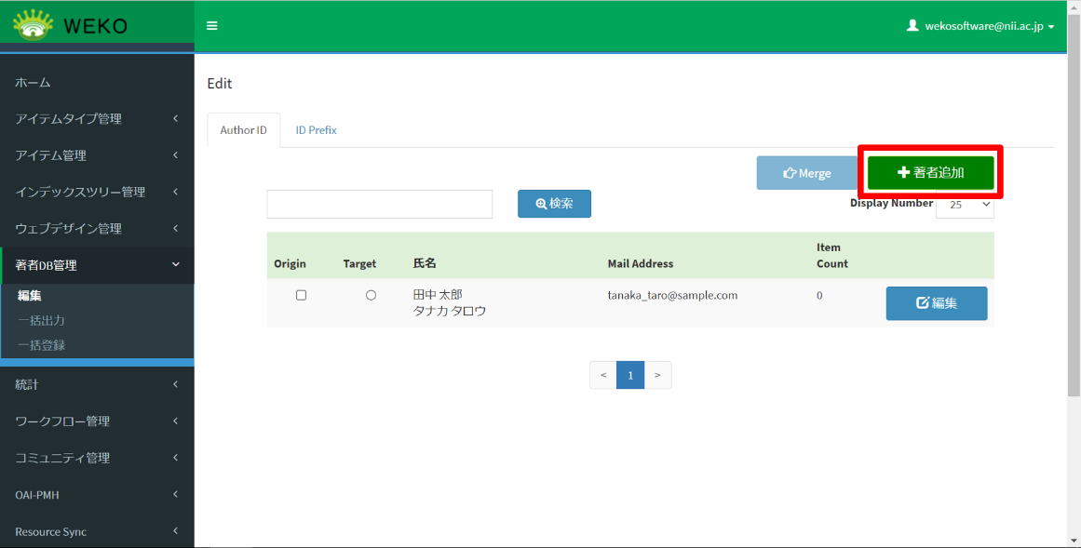Collapse the 著者DB管理 sidebar menu

click(x=97, y=265)
